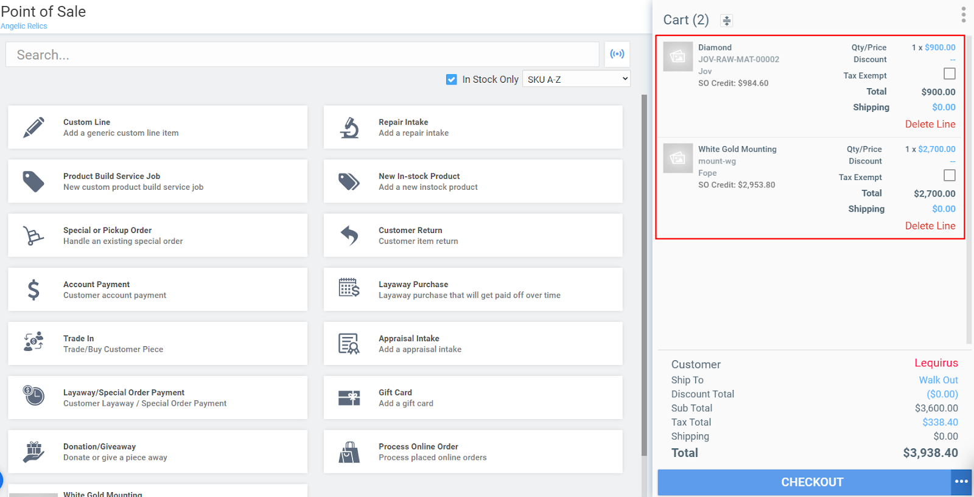This screenshot has width=974, height=497.
Task: Click the Gift Card icon
Action: tap(349, 398)
